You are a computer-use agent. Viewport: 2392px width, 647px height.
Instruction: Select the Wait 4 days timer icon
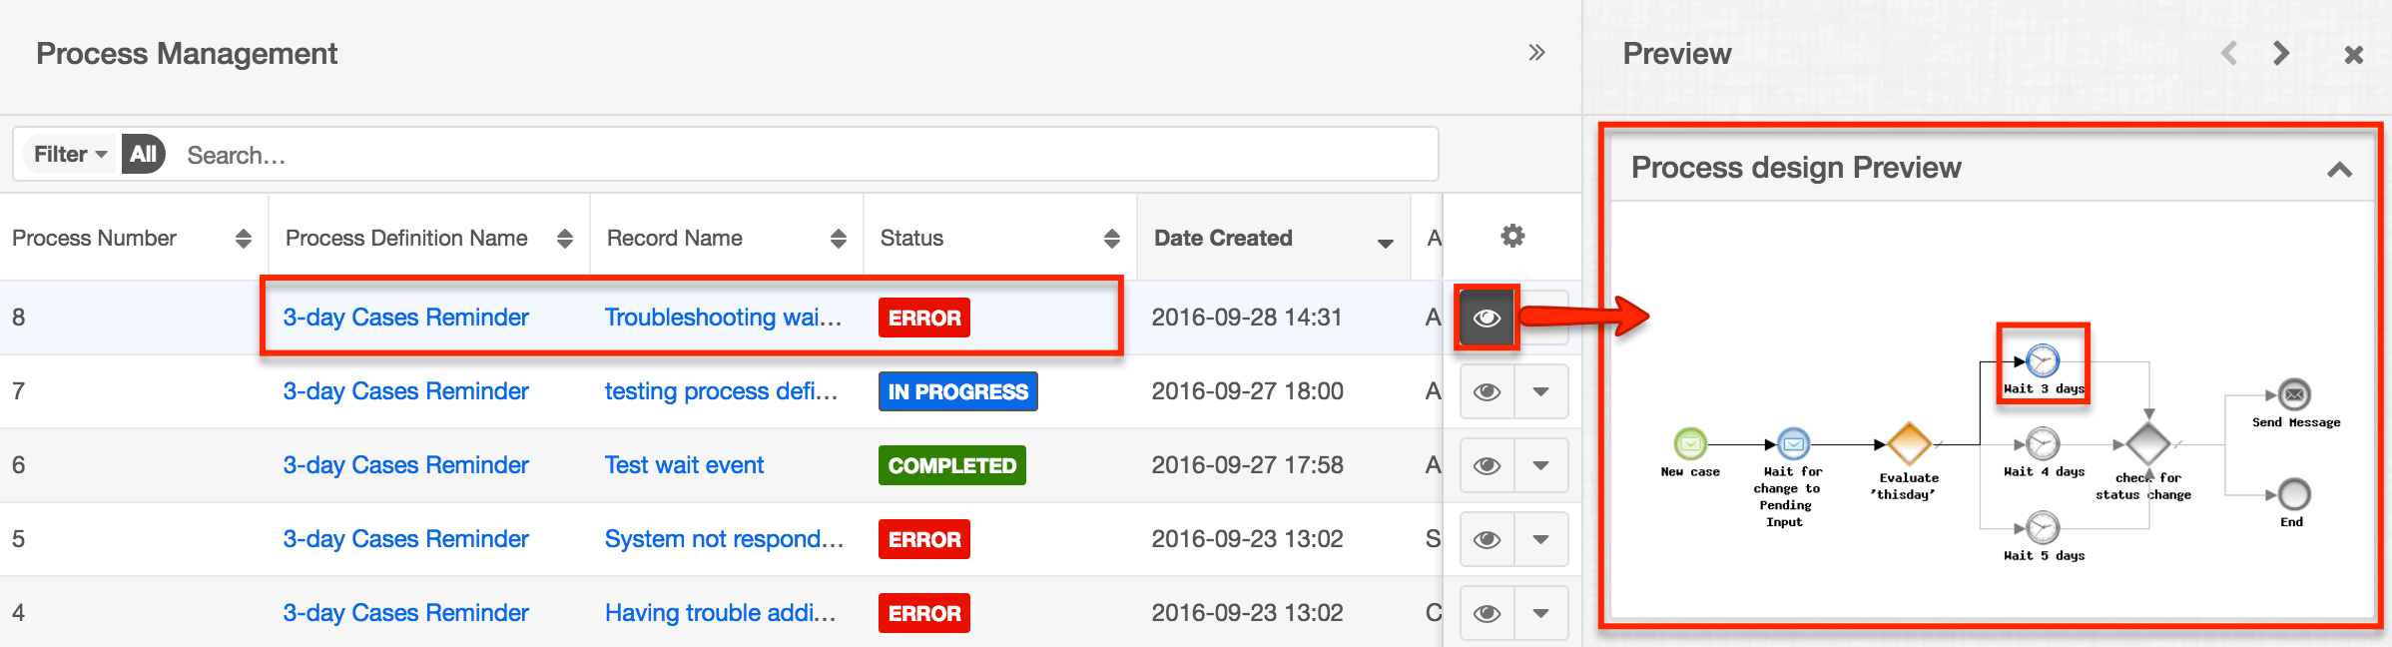[2043, 443]
